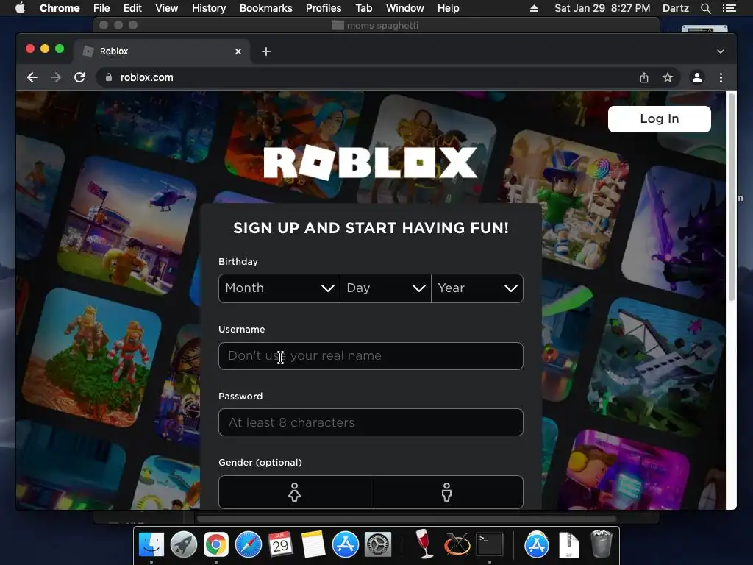Bookmark this page with the star icon

pos(668,77)
